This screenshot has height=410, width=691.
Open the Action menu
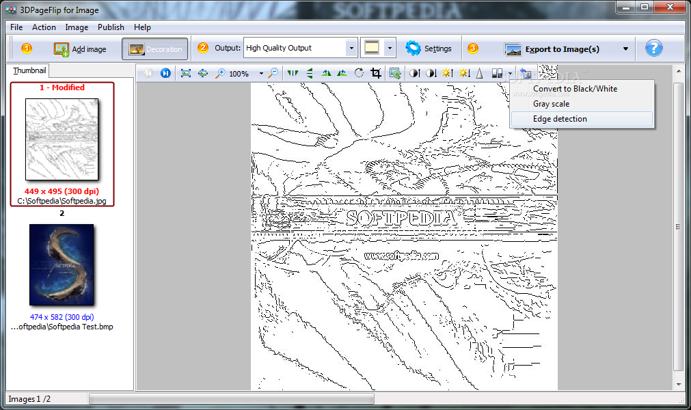(x=44, y=27)
